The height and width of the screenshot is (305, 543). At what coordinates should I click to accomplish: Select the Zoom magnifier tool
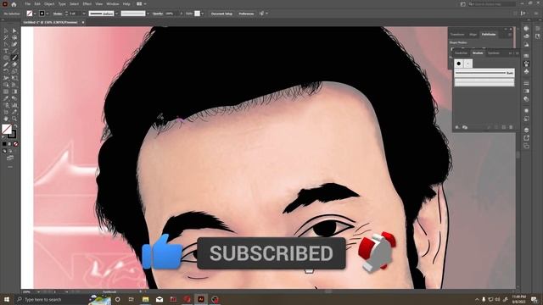pos(14,119)
